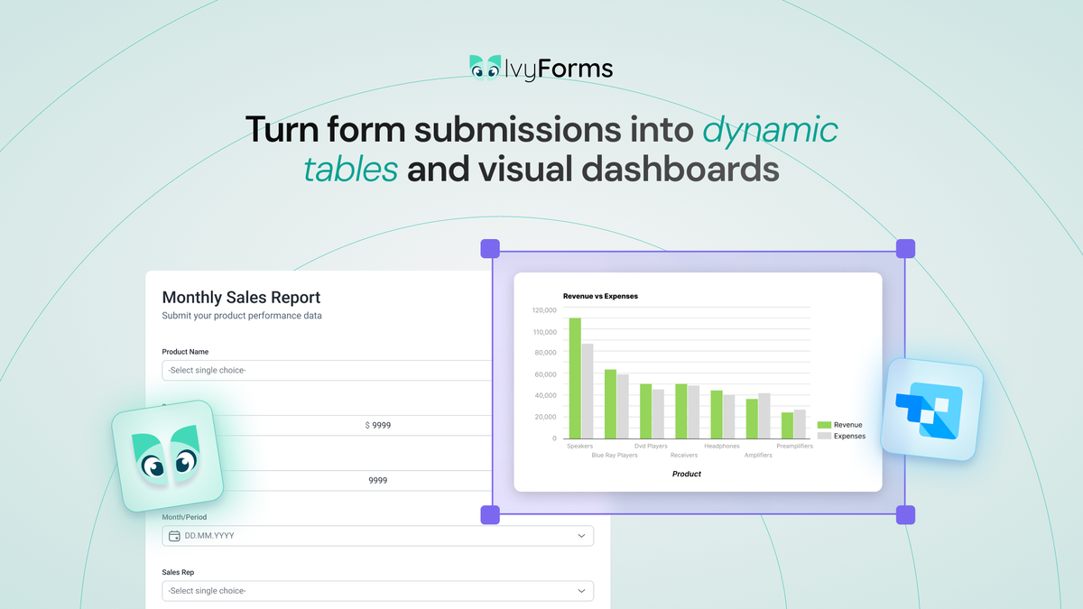Open the Product Name select field
The image size is (1083, 609).
[x=327, y=370]
